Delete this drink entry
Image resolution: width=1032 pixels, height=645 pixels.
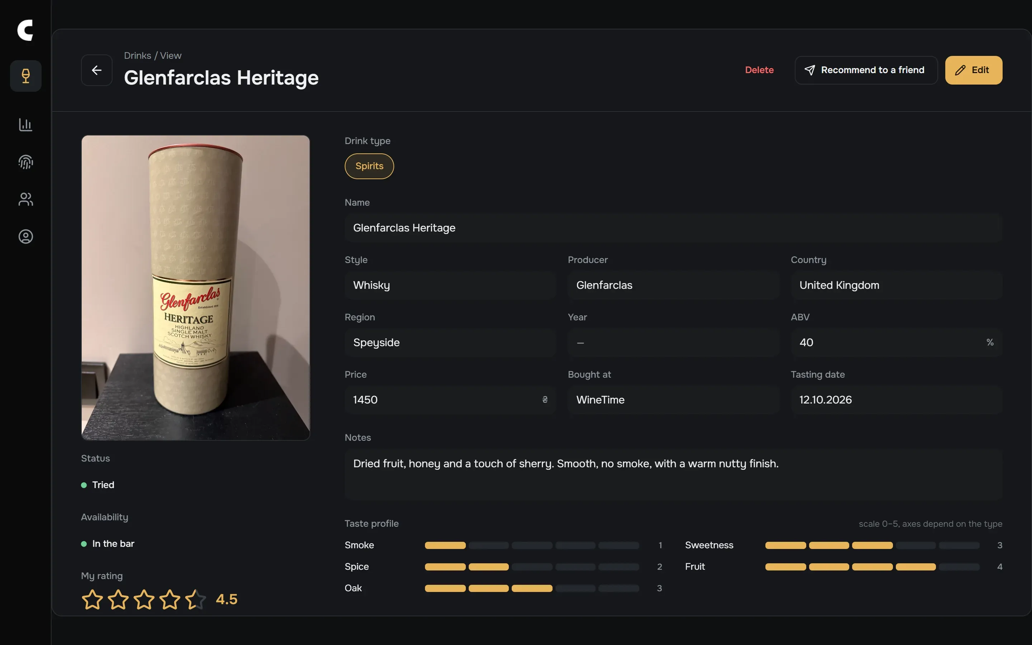(759, 70)
